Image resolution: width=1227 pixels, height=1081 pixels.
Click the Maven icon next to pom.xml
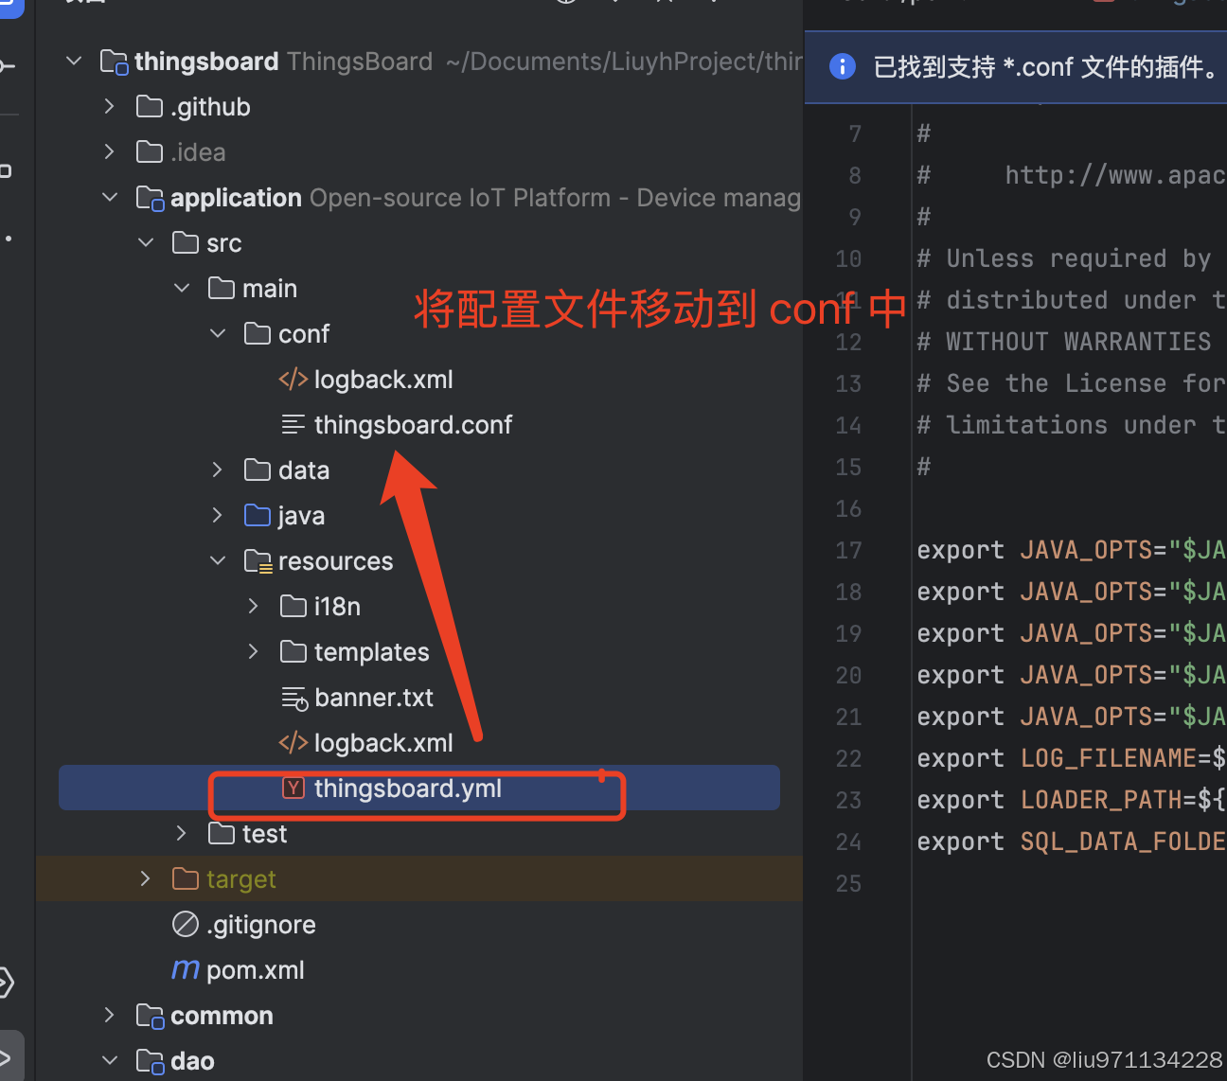coord(186,968)
